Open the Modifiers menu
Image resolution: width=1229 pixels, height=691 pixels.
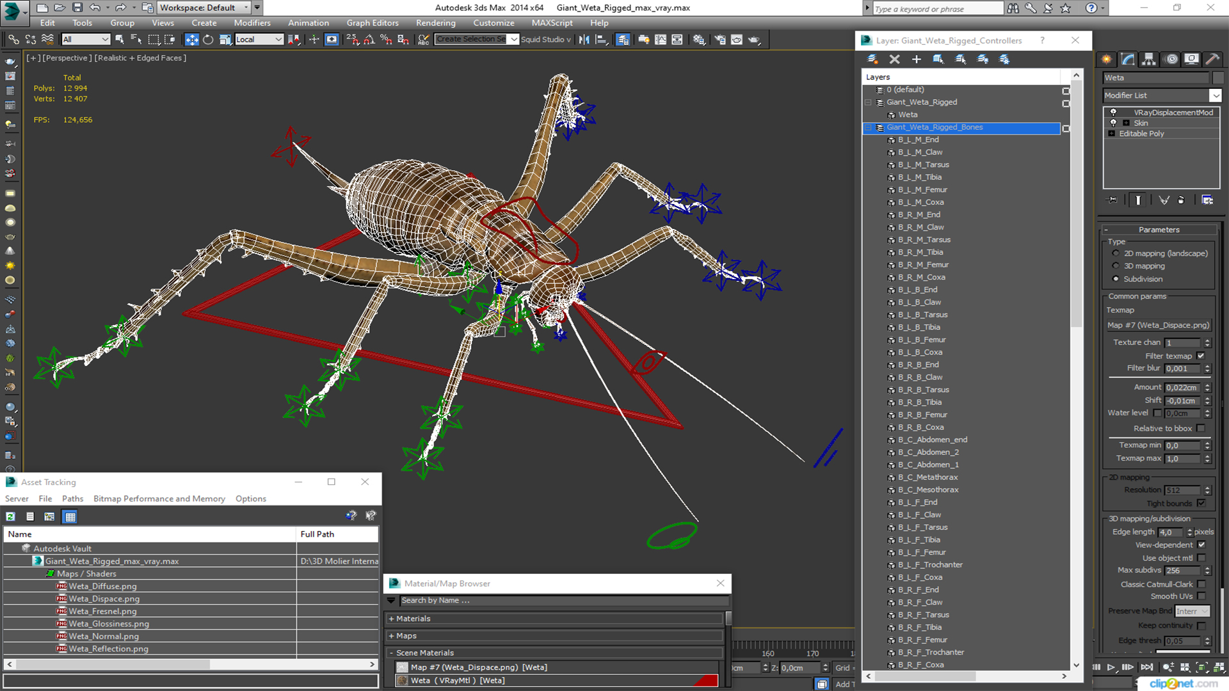click(x=252, y=23)
